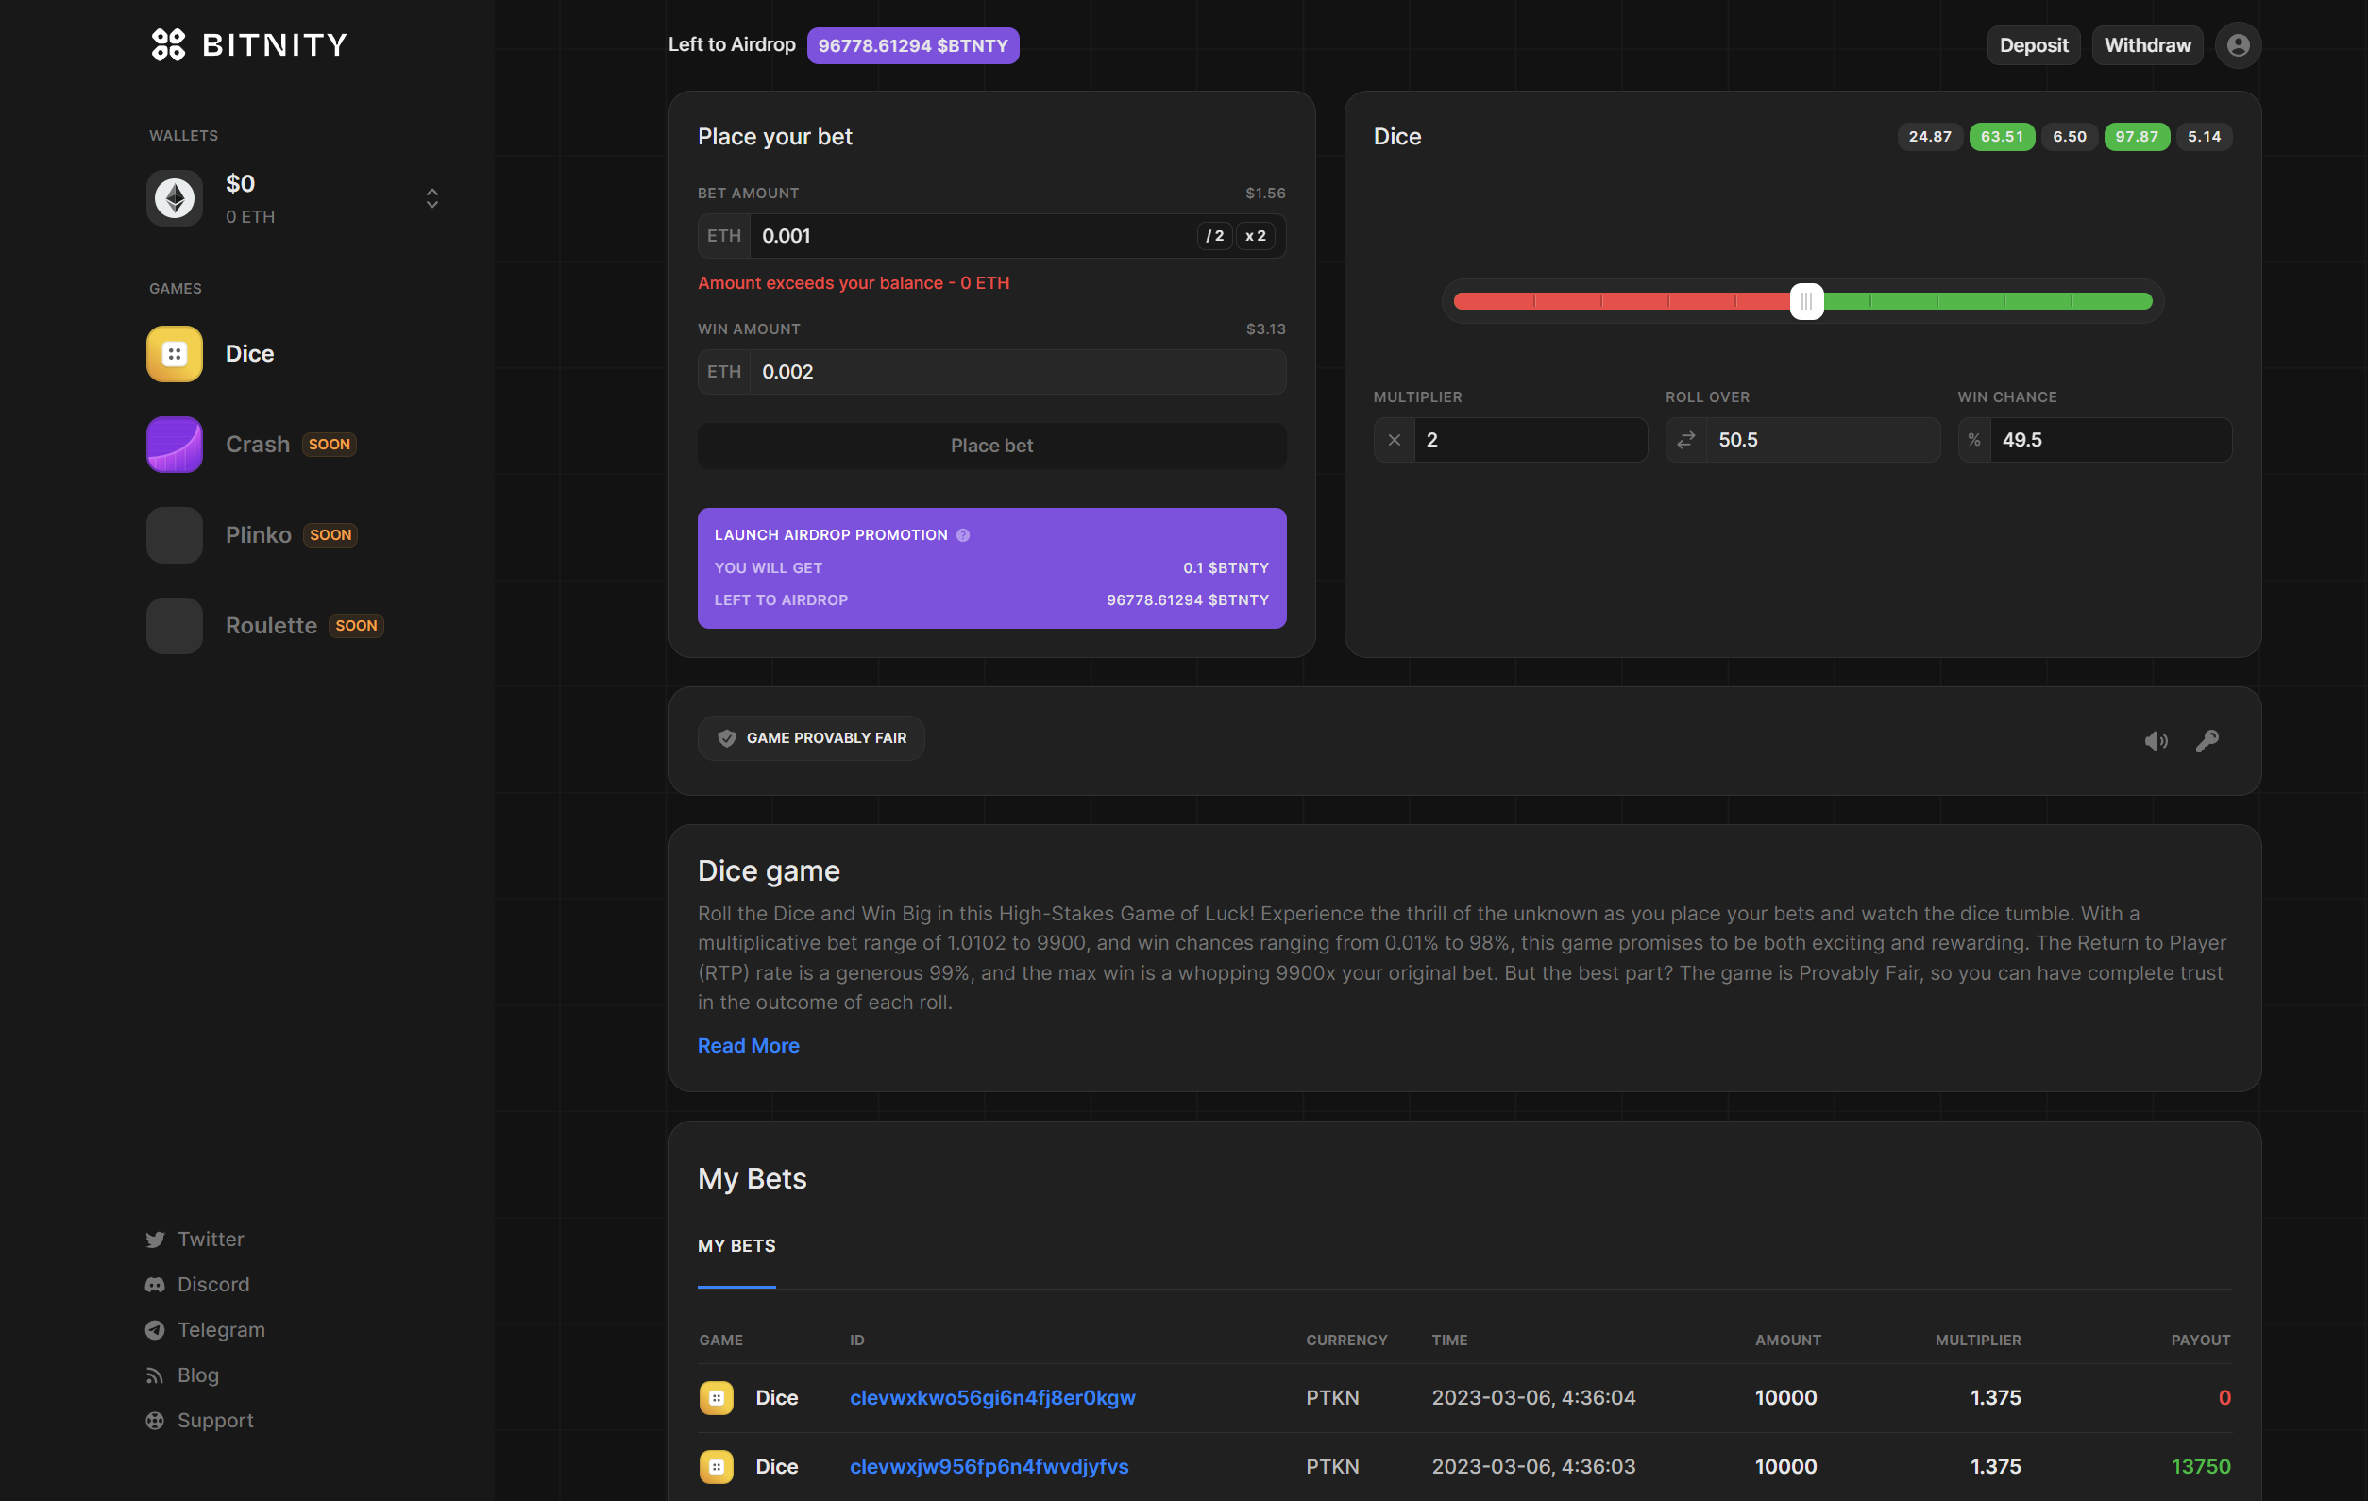Open the Withdraw button
The height and width of the screenshot is (1501, 2368).
pyautogui.click(x=2148, y=45)
